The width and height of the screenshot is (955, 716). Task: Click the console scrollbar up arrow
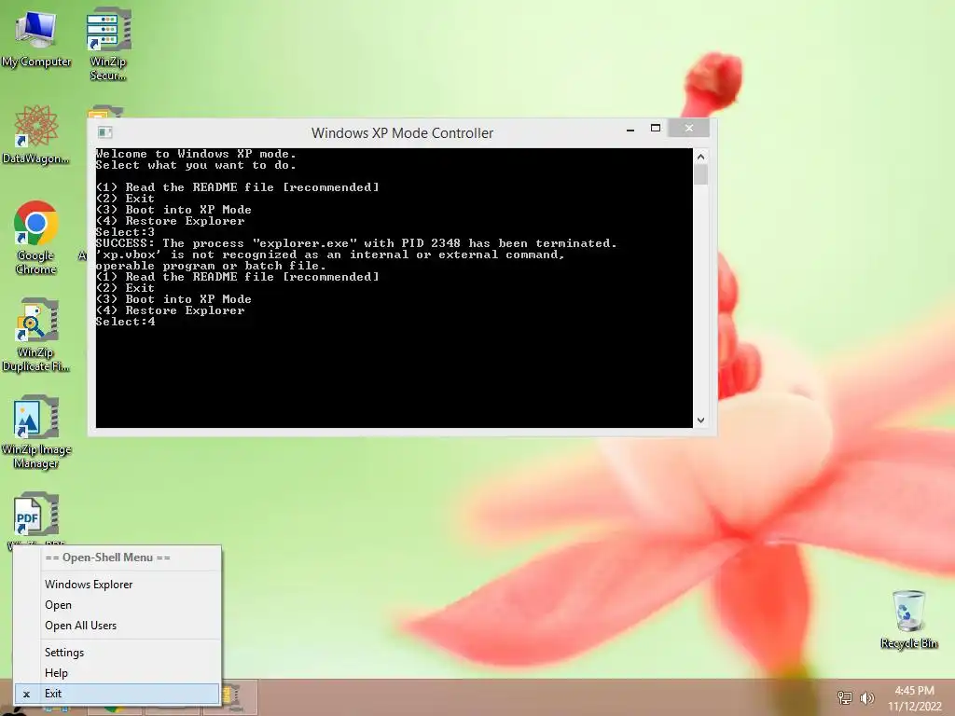pyautogui.click(x=700, y=157)
